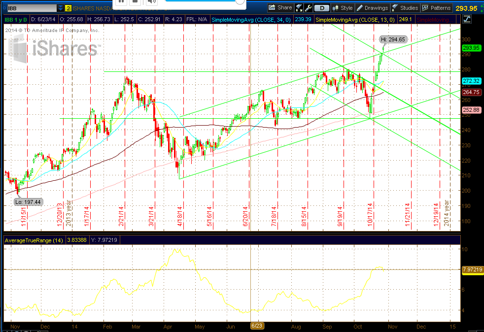
Task: Select SimpleMovingAvg (CLOSE, 34, 0) study label
Action: pos(251,20)
